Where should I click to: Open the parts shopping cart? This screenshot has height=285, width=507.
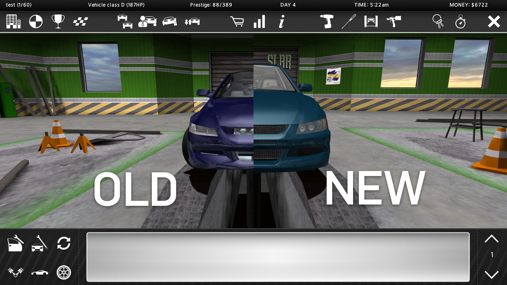(237, 22)
